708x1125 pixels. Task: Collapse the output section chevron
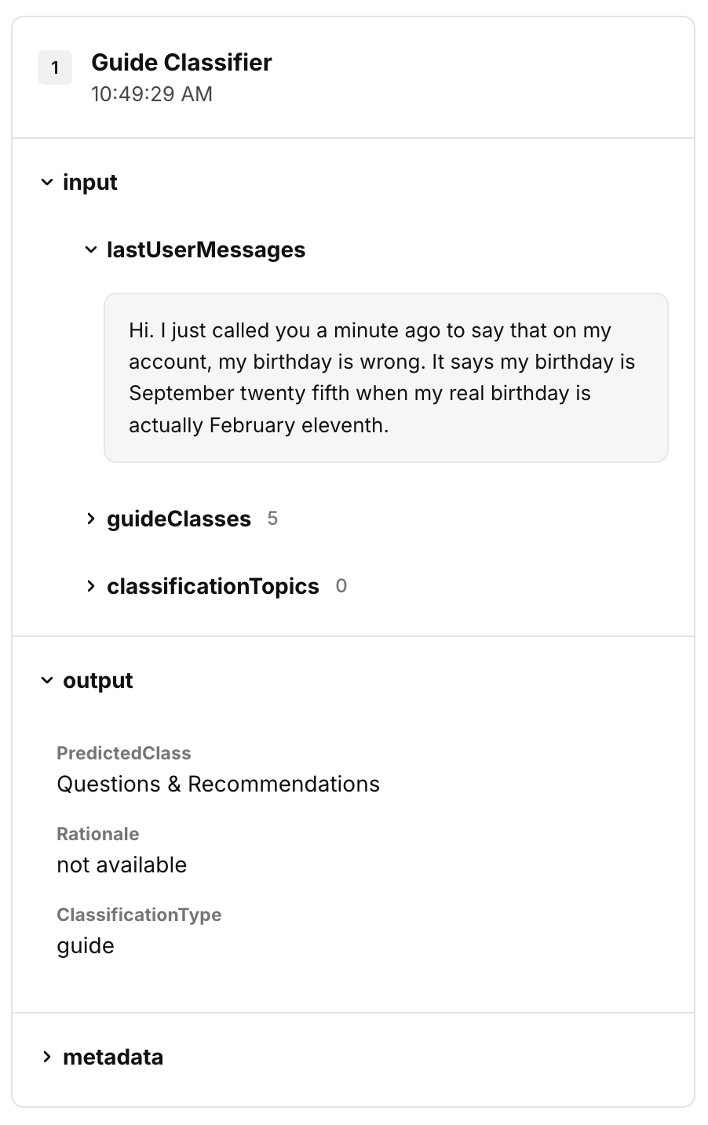point(47,681)
